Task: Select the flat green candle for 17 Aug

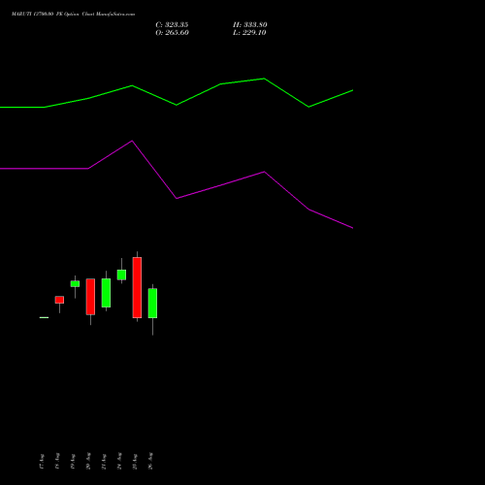Action: click(x=44, y=317)
